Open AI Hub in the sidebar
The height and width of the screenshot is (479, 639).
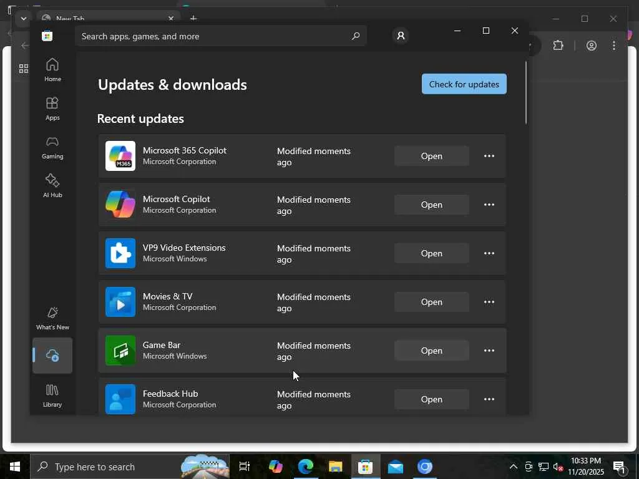52,186
